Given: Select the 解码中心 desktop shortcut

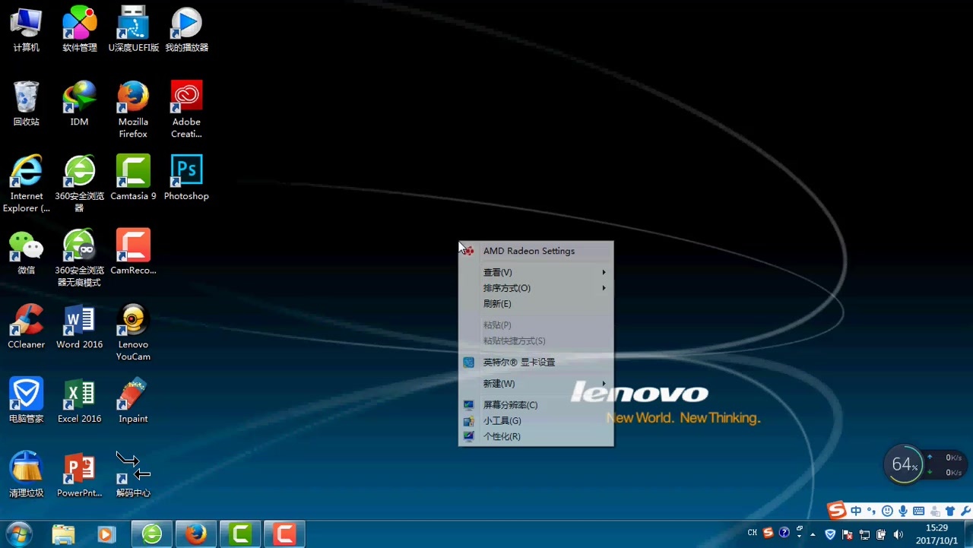Looking at the screenshot, I should [x=133, y=475].
